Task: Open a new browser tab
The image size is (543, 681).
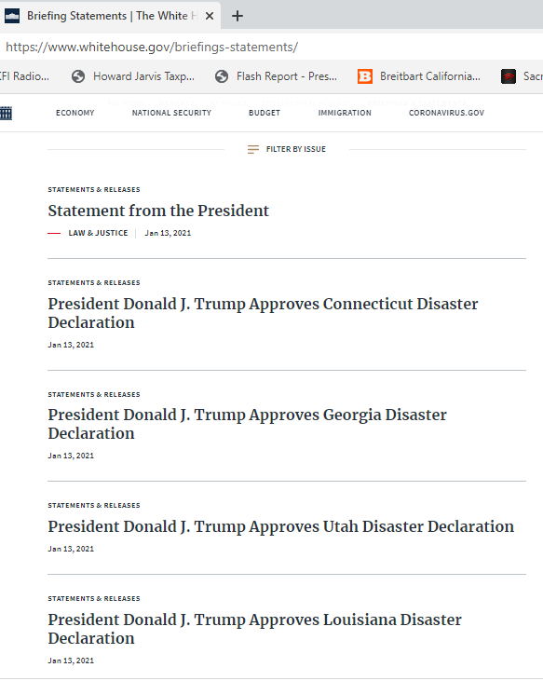Action: [x=237, y=16]
